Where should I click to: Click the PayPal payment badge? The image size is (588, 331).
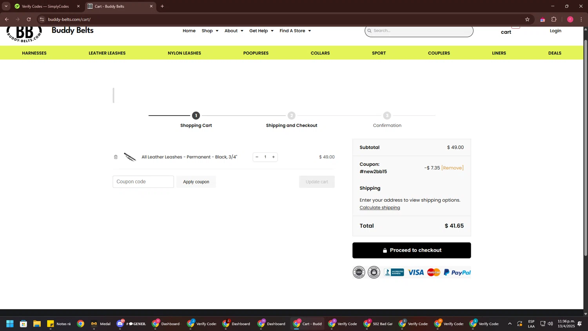pyautogui.click(x=457, y=272)
